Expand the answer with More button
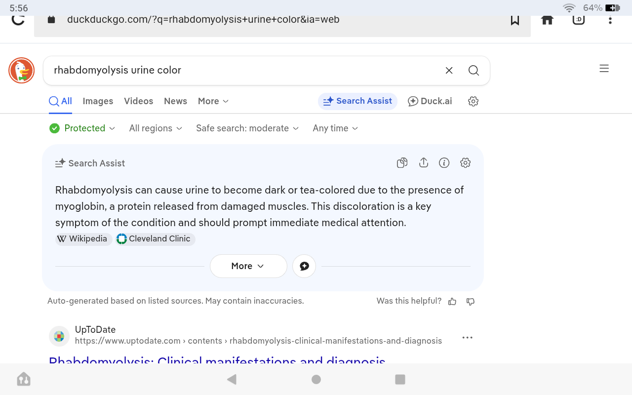 pos(248,266)
